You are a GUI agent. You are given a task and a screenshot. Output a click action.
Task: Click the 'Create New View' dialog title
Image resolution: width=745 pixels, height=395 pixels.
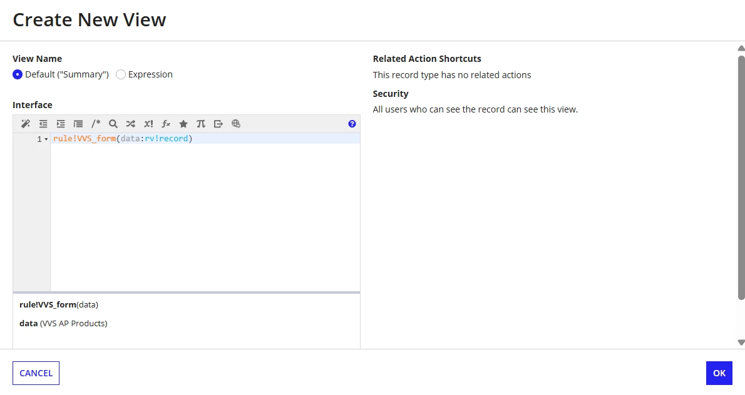(x=90, y=20)
